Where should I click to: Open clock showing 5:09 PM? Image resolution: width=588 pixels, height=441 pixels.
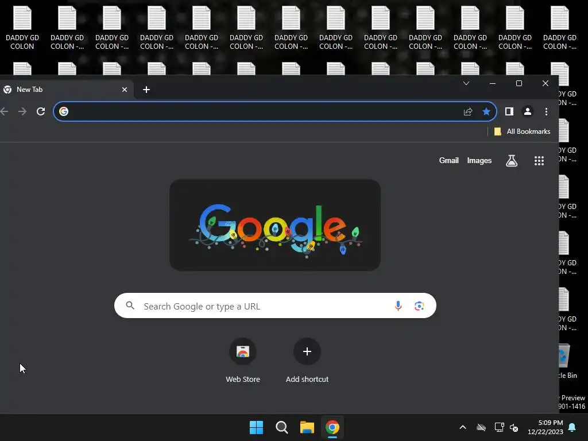pyautogui.click(x=546, y=427)
